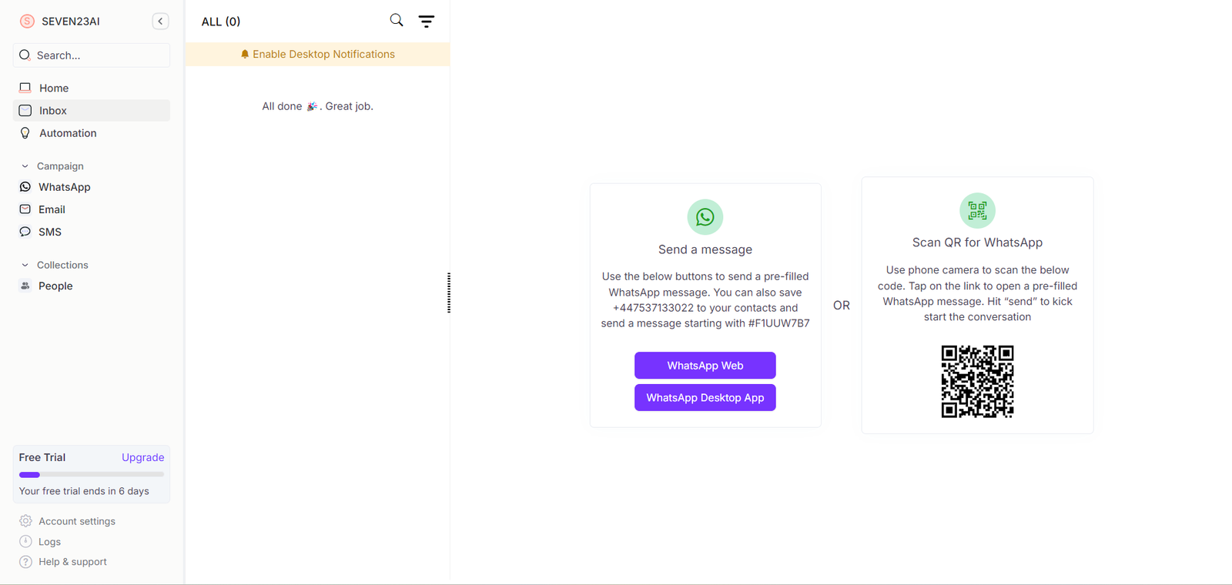Open WhatsApp campaign icon in sidebar
The height and width of the screenshot is (585, 1232).
tap(25, 187)
